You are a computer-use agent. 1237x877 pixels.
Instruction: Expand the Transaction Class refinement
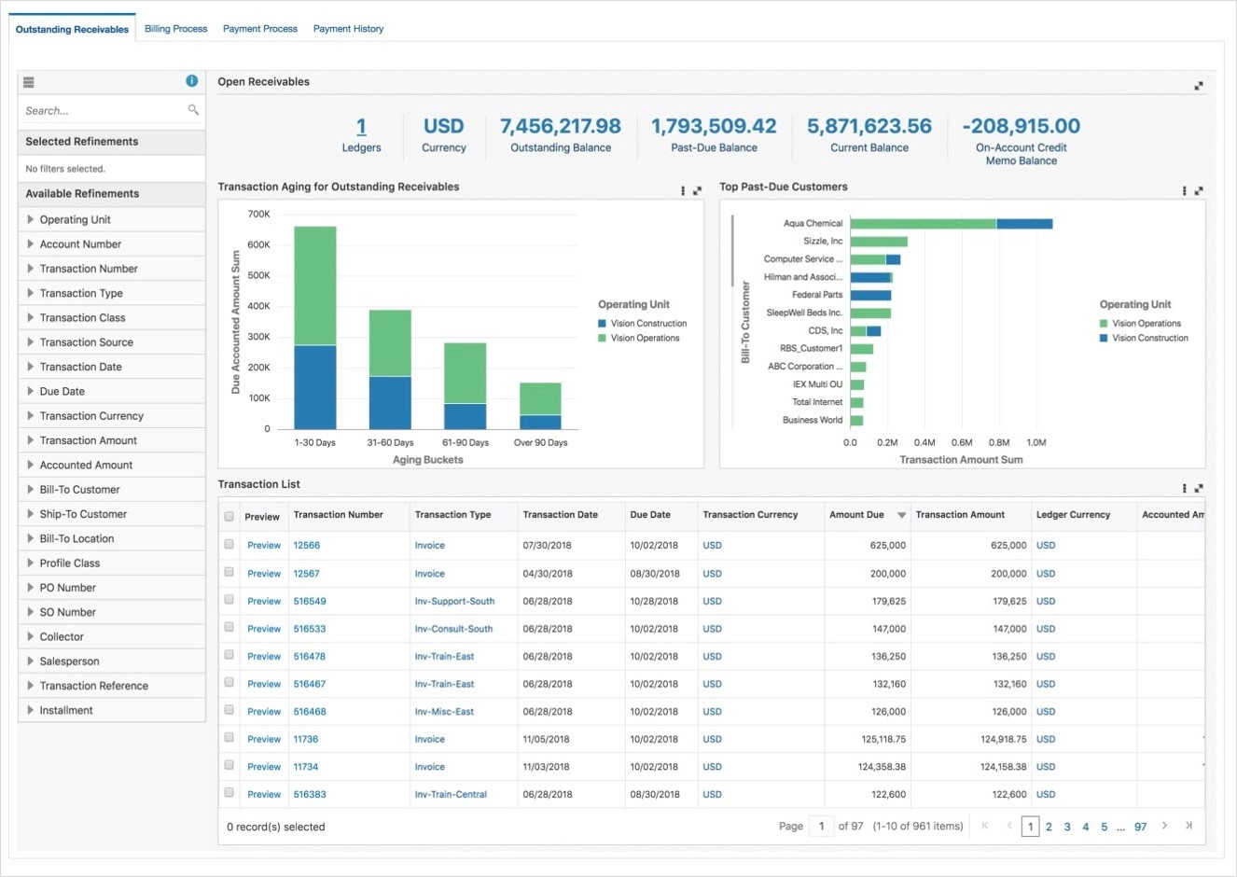click(x=31, y=317)
